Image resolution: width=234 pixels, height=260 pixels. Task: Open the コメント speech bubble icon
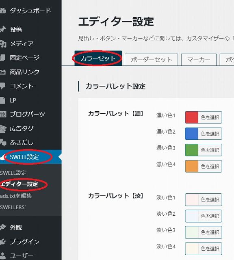(x=2, y=86)
